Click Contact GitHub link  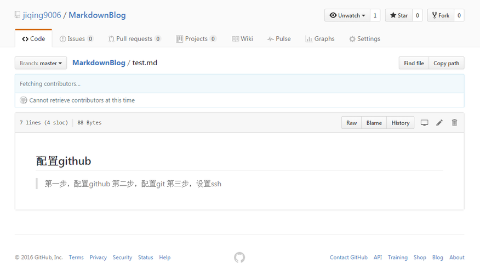[348, 258]
